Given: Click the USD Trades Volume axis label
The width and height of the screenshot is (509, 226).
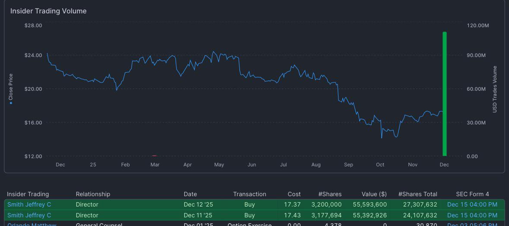Looking at the screenshot, I should (x=495, y=89).
